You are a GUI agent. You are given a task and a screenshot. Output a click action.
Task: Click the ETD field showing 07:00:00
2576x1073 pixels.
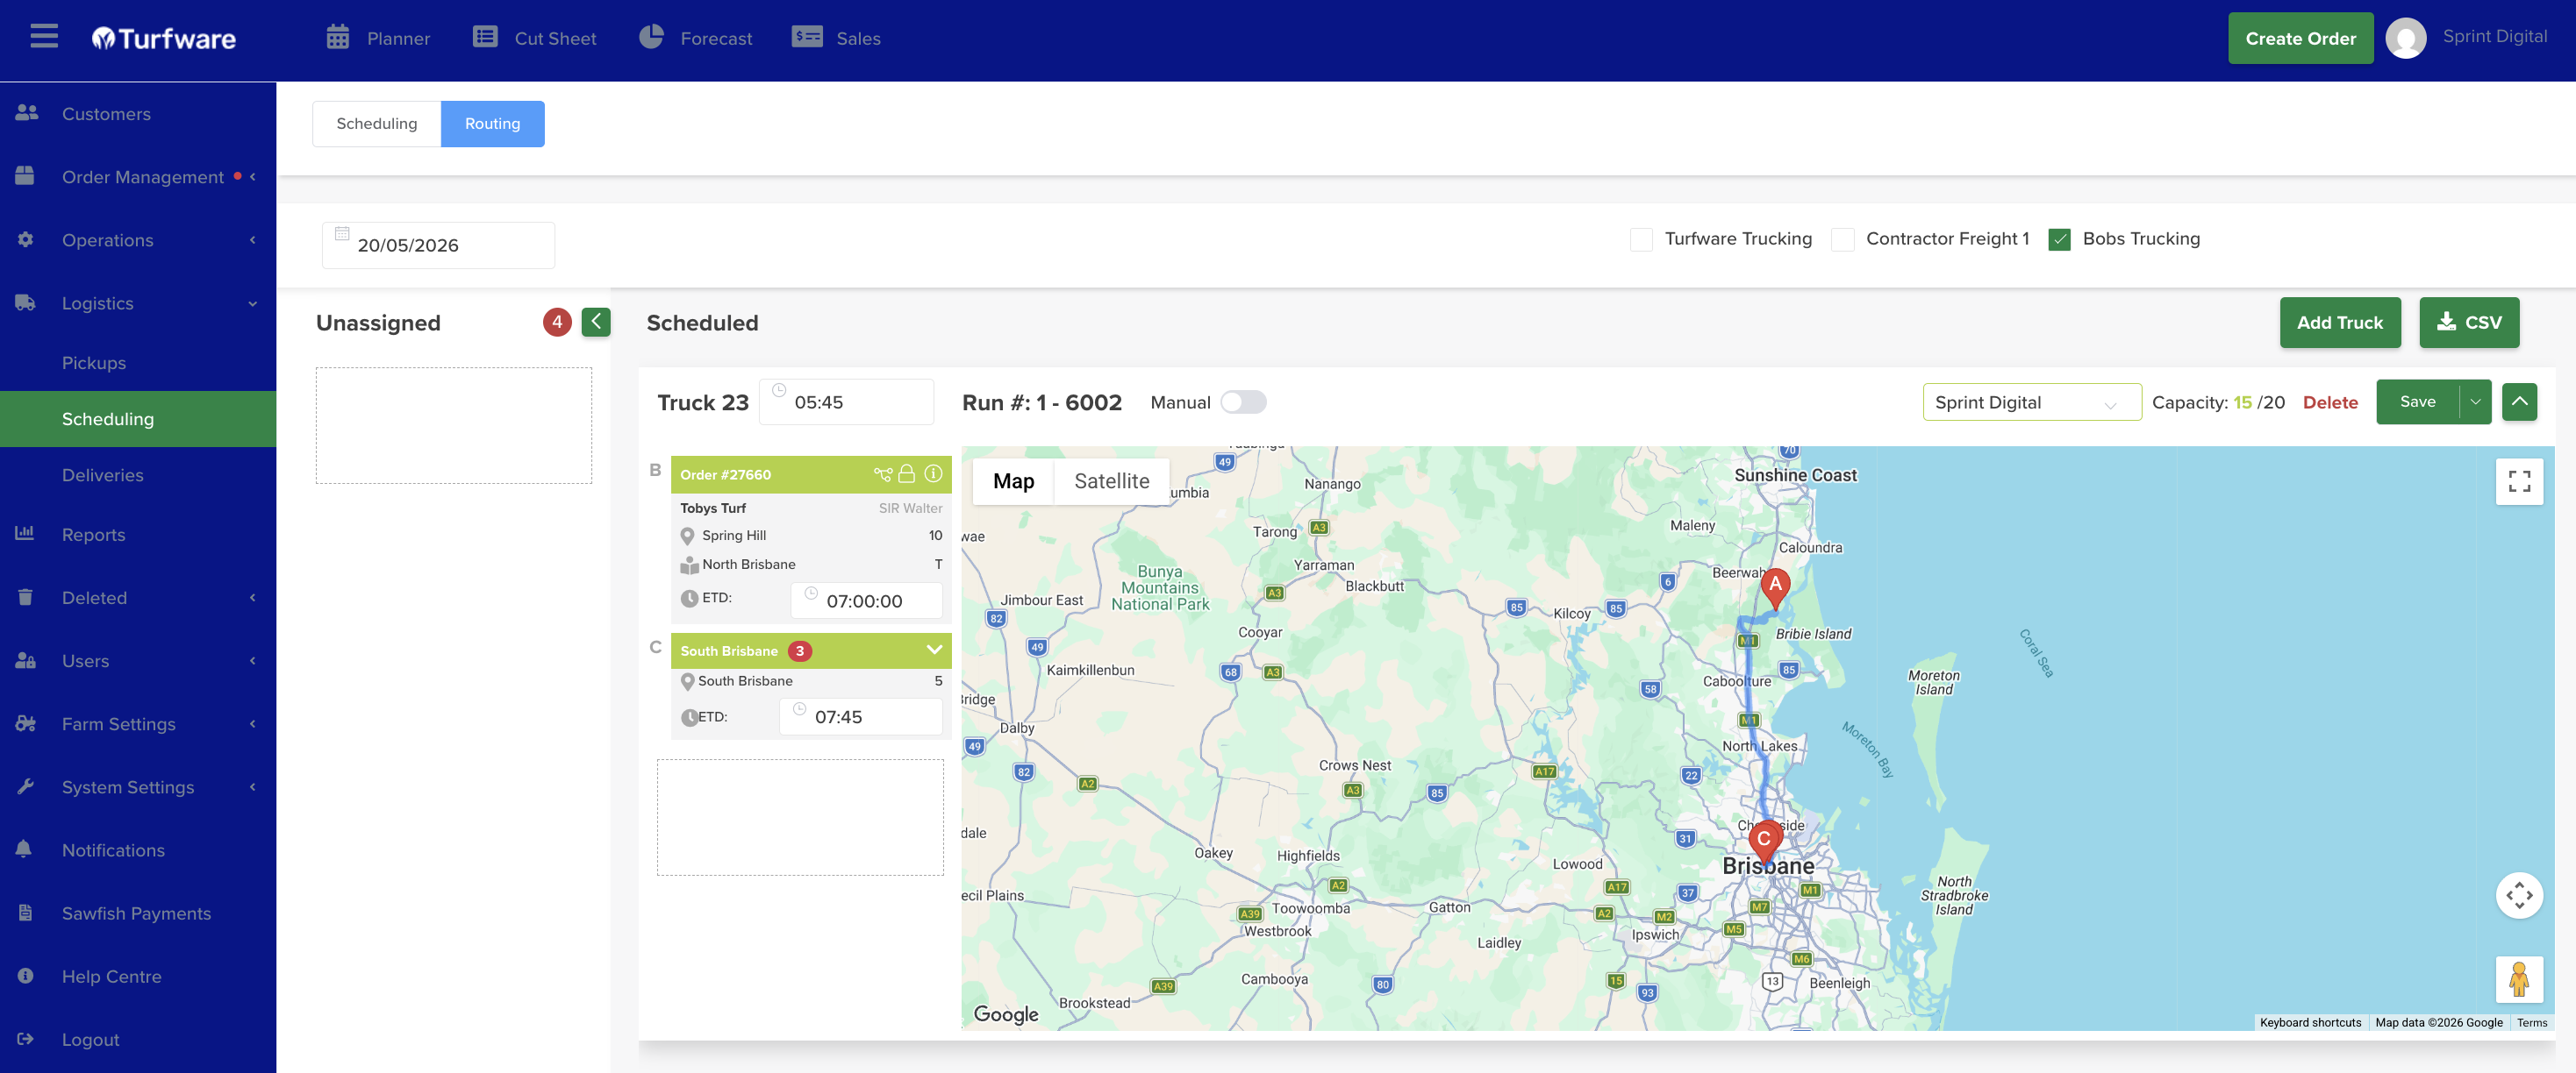click(866, 600)
